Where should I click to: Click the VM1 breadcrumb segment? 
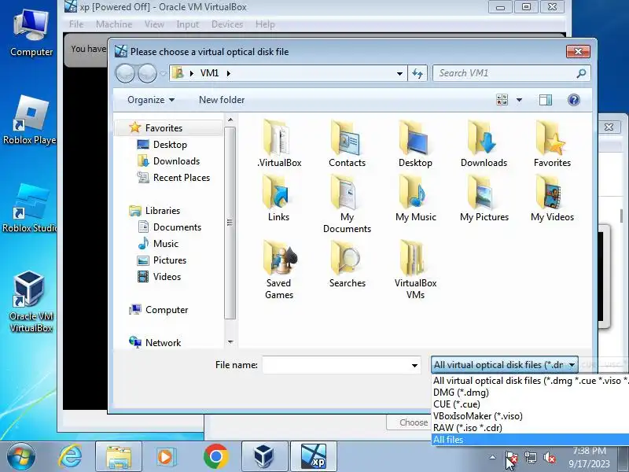point(209,73)
